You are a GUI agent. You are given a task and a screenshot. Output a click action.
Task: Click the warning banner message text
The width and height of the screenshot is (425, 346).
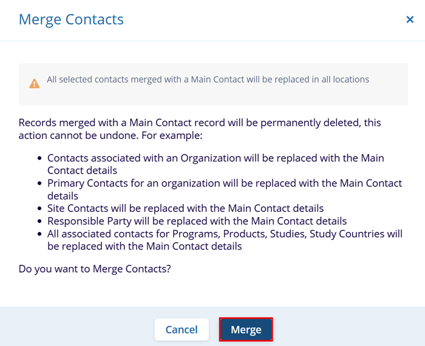[208, 80]
